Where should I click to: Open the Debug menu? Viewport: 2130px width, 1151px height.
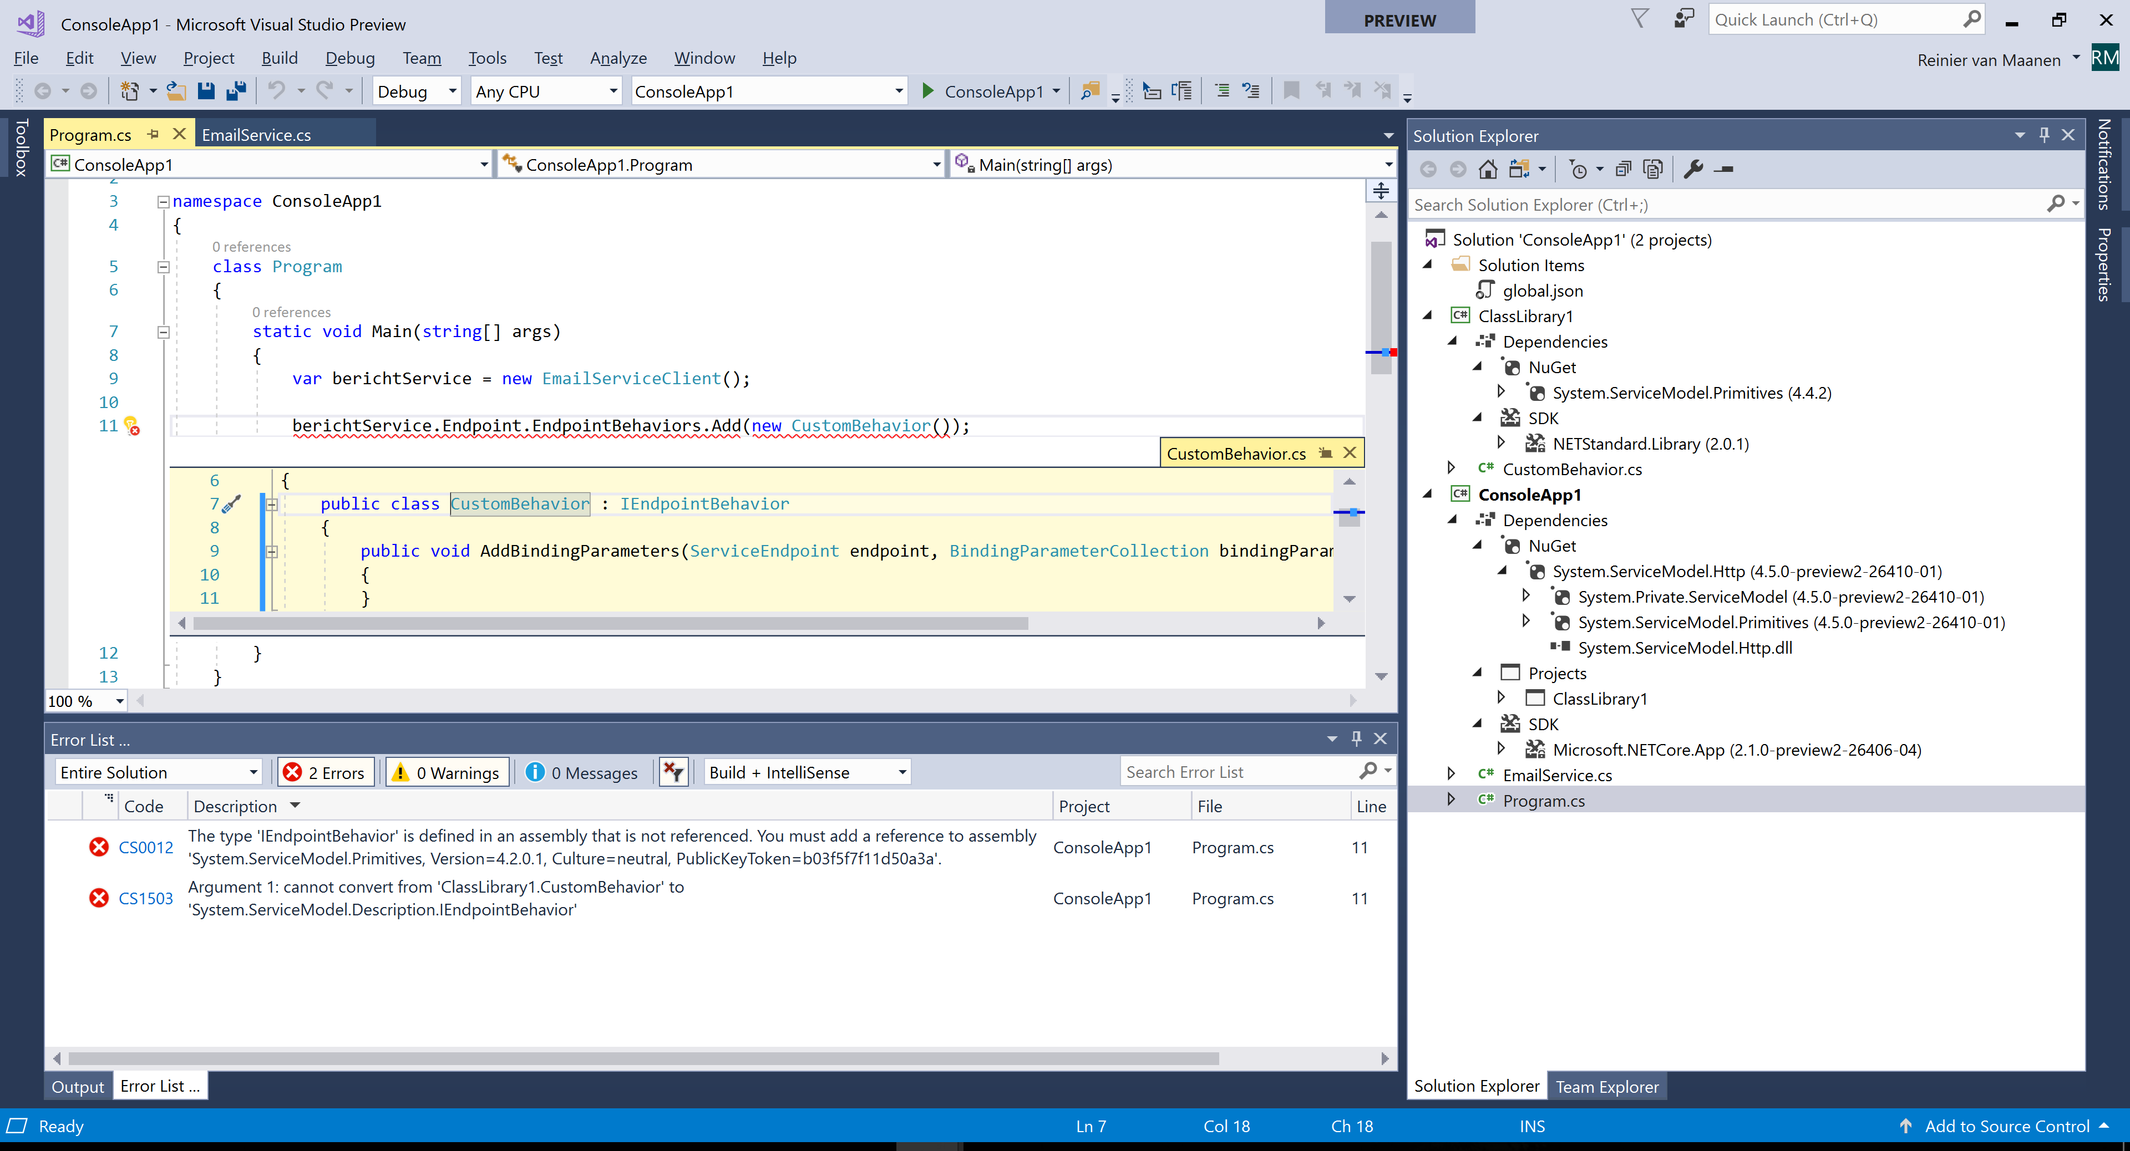351,58
